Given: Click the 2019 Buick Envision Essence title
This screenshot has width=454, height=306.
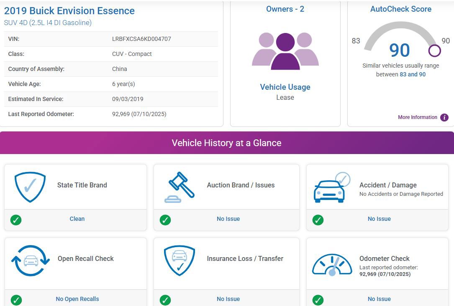Looking at the screenshot, I should pos(69,11).
